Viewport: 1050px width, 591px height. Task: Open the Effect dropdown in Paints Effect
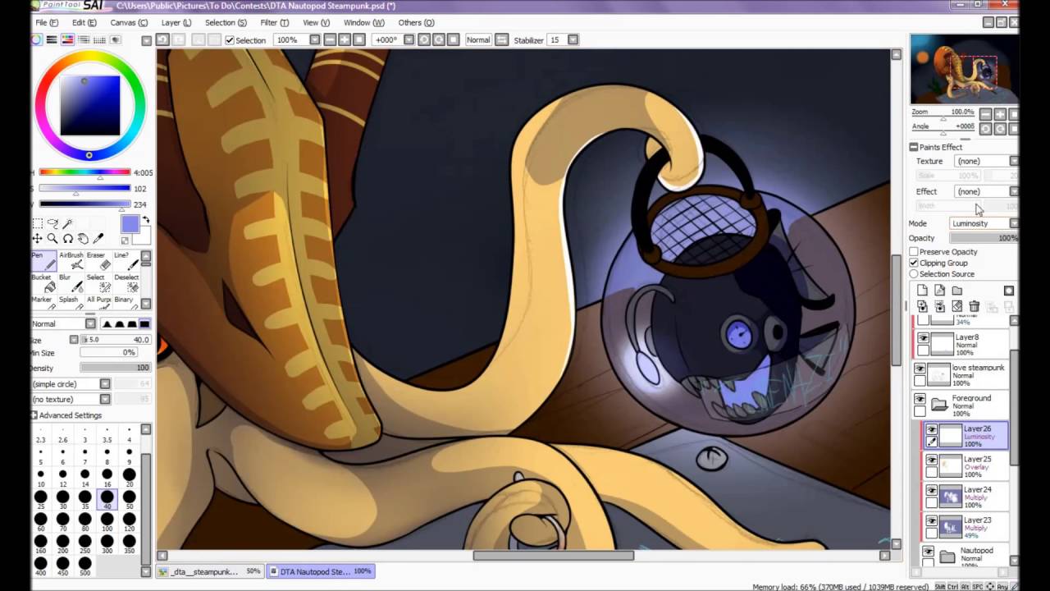pos(987,191)
